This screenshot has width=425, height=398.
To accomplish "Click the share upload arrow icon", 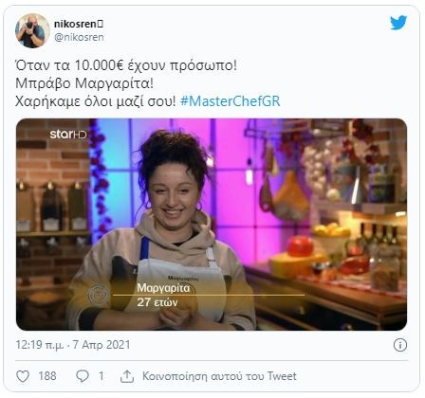I will coord(127,376).
